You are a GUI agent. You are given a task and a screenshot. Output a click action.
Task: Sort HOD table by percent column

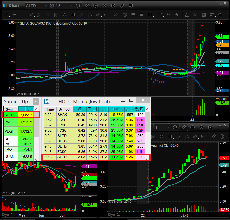(x=140, y=109)
